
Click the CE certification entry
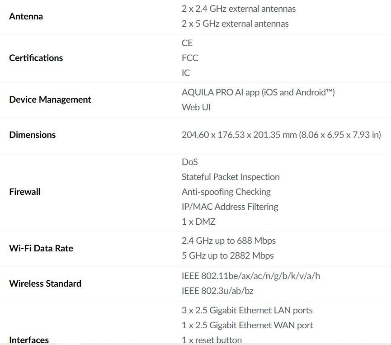point(187,43)
